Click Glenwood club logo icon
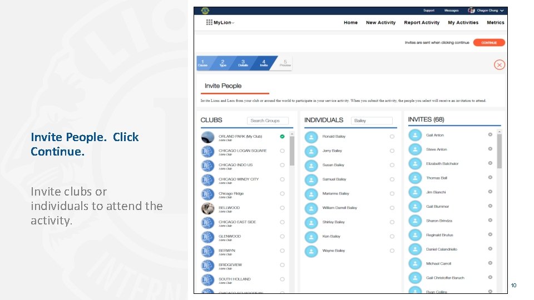Image resolution: width=534 pixels, height=300 pixels. 207,237
